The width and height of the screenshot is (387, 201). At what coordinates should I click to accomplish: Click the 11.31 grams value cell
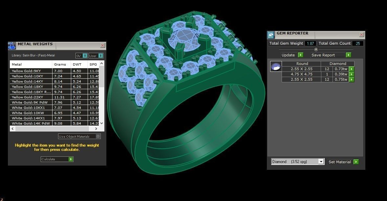point(61,97)
